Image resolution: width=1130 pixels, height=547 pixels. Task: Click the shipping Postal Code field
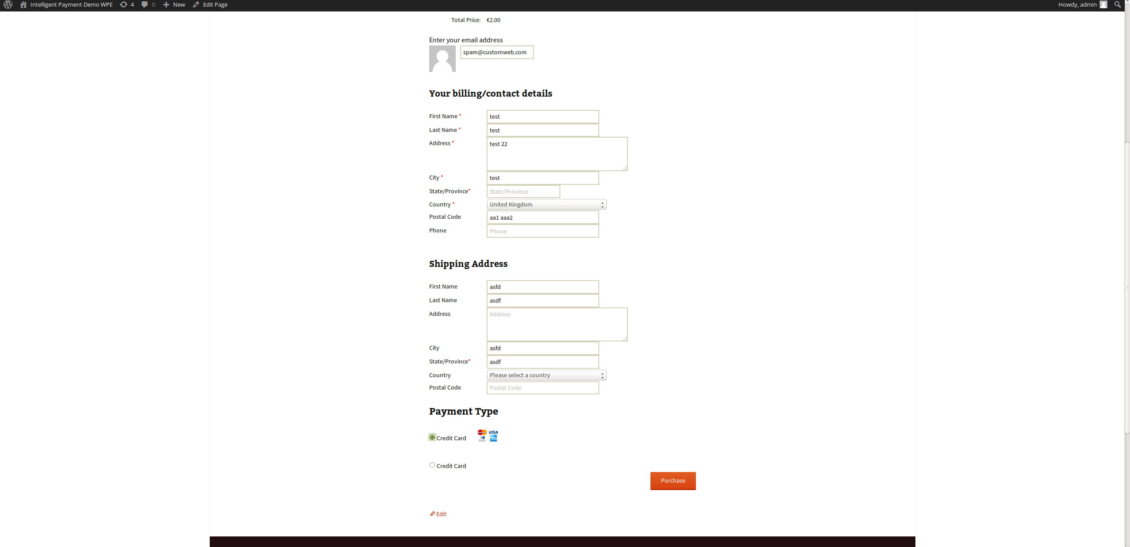(x=542, y=388)
